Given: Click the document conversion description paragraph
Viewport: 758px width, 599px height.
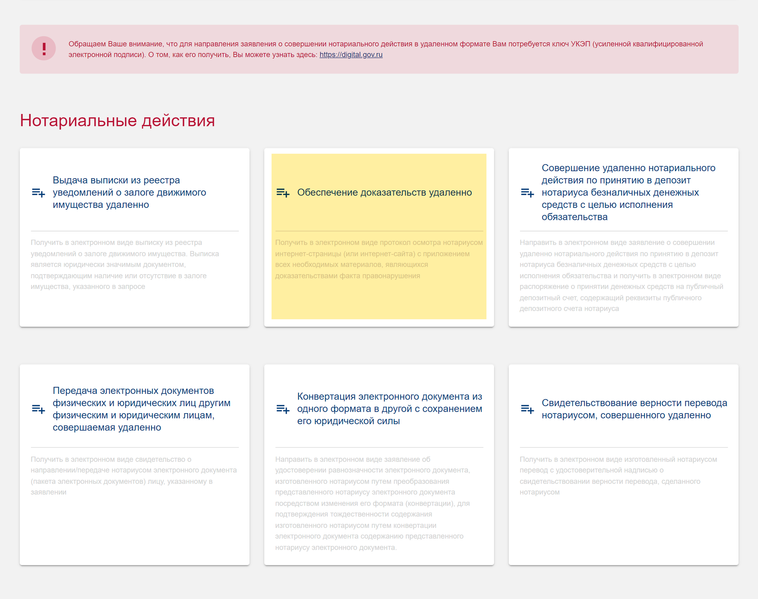Looking at the screenshot, I should [372, 503].
